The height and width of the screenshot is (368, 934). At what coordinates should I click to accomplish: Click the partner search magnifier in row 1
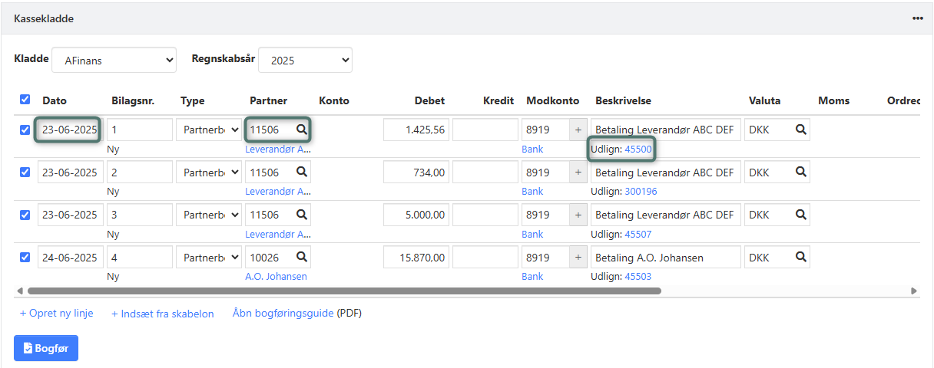point(302,130)
